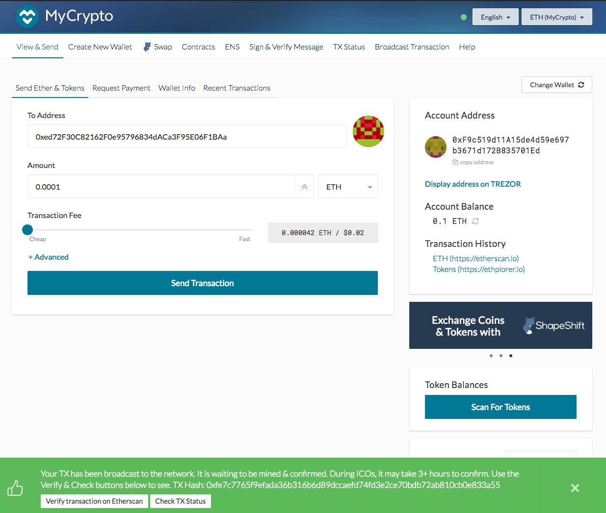Open the ETH etherscan.io history link
Screen dimensions: 606x513
[476, 259]
